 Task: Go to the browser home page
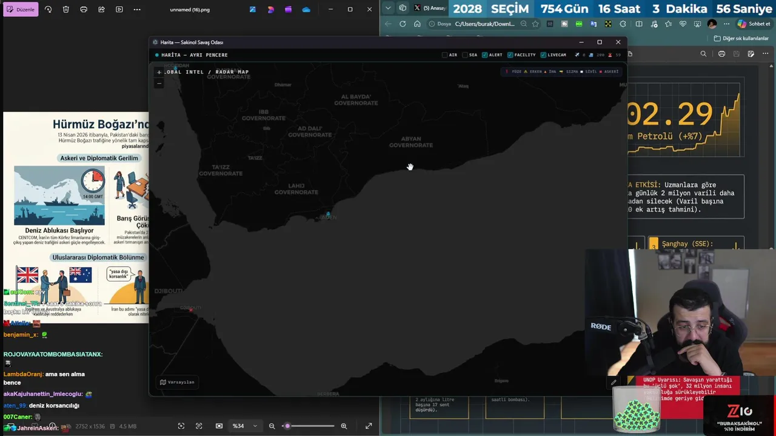tap(417, 24)
